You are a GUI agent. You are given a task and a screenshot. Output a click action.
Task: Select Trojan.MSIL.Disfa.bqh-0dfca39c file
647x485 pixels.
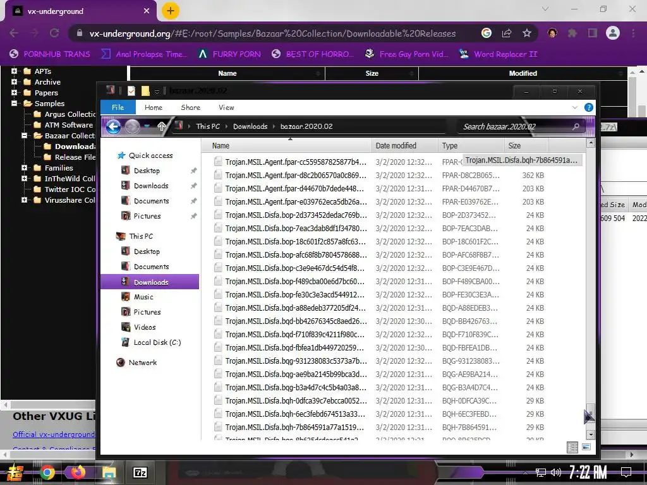(296, 401)
